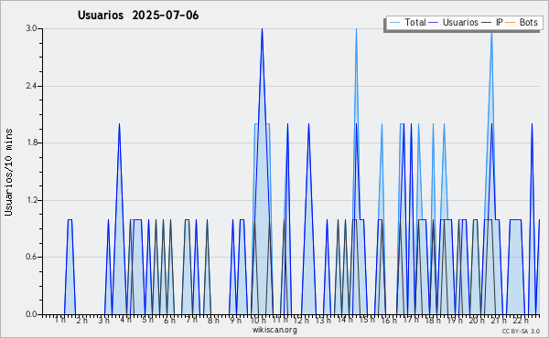Click the 'wikiscan.org' label below the chart

click(x=274, y=330)
